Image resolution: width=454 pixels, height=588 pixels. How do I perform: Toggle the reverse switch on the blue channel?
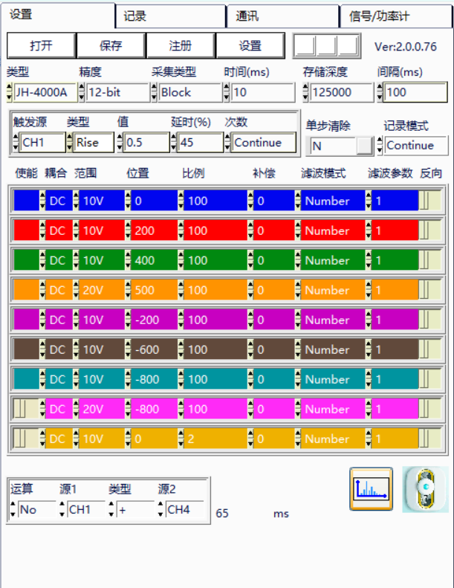point(429,201)
